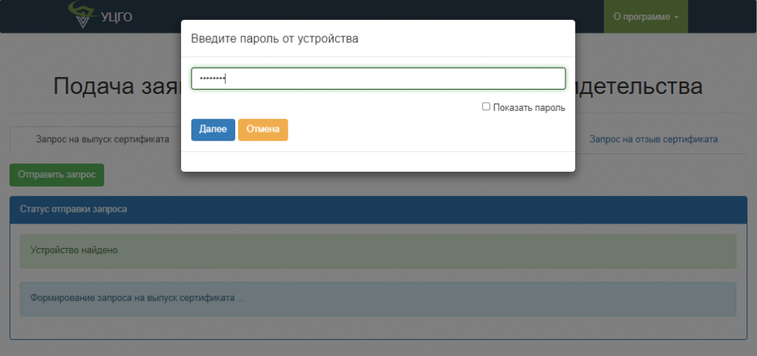757x356 pixels.
Task: Click the УЦГО brand name text
Action: coord(117,17)
